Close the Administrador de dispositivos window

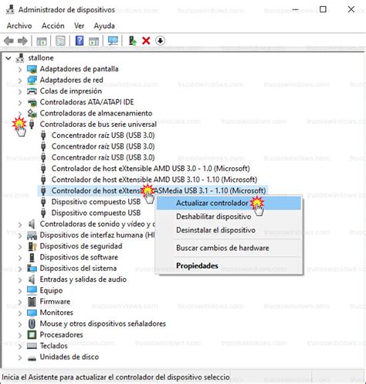[x=351, y=10]
